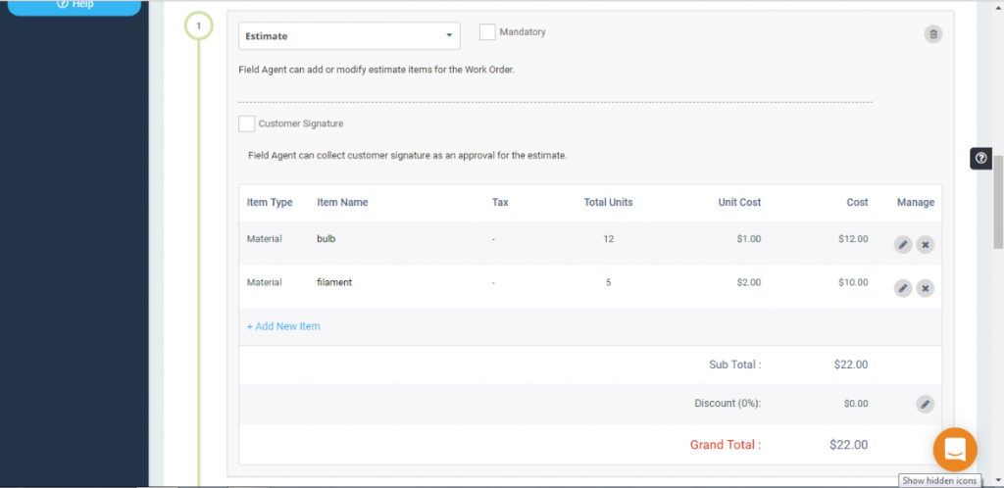Image resolution: width=1004 pixels, height=488 pixels.
Task: Click the Grand Total label
Action: point(726,445)
